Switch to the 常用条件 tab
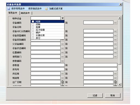This screenshot has width=140, height=105. (13, 13)
